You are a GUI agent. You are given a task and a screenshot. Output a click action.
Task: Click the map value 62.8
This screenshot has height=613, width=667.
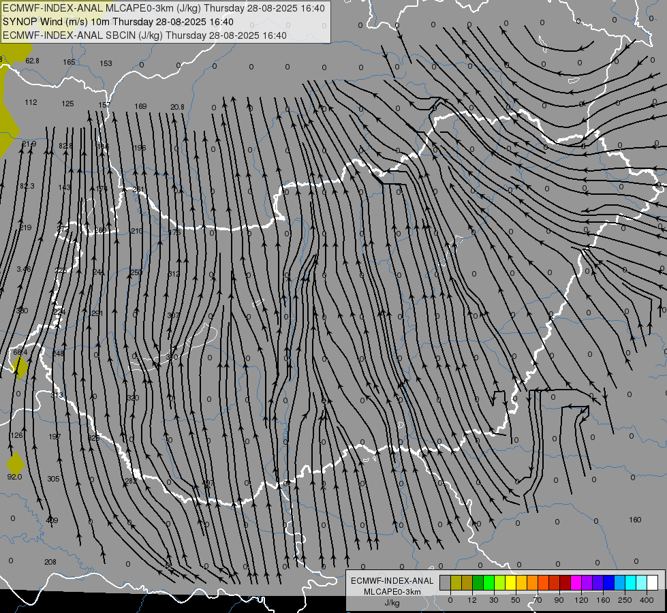coord(32,61)
